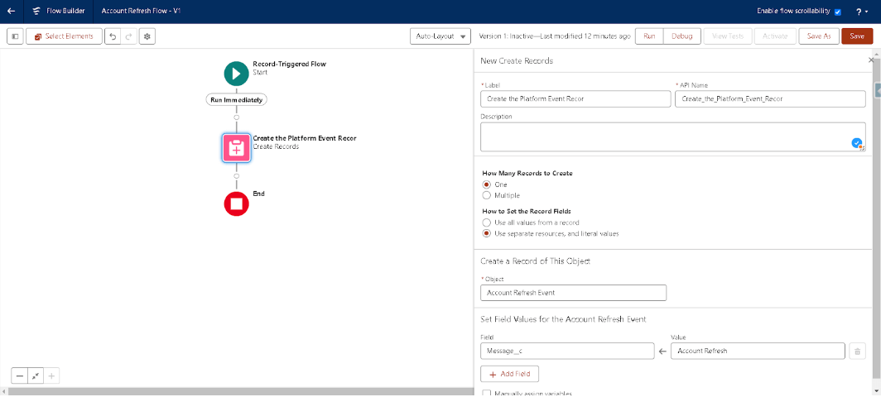Add element below Run Immediately connector
This screenshot has height=397, width=881.
pos(237,117)
